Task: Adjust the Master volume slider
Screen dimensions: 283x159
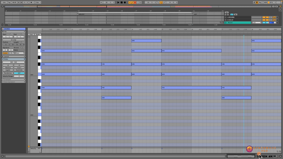Action: click(x=265, y=22)
